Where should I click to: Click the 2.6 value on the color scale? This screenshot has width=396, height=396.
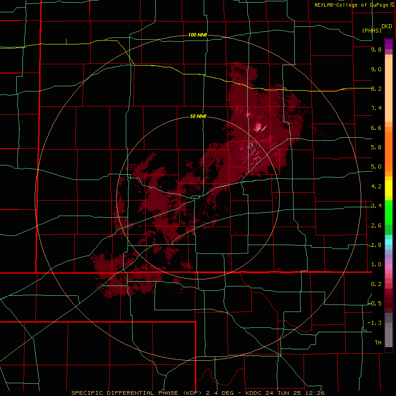(376, 226)
